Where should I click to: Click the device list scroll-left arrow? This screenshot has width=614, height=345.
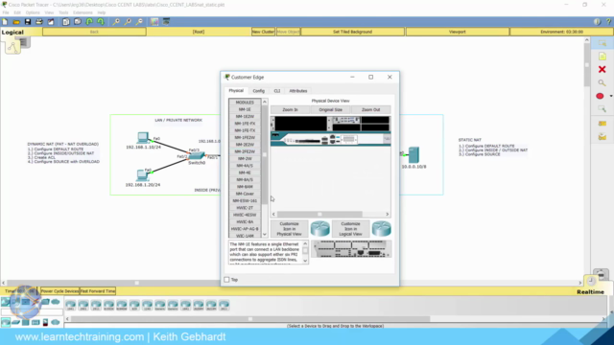[67, 319]
